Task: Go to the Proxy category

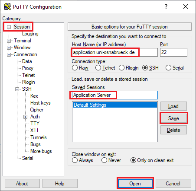Action: tap(28, 68)
